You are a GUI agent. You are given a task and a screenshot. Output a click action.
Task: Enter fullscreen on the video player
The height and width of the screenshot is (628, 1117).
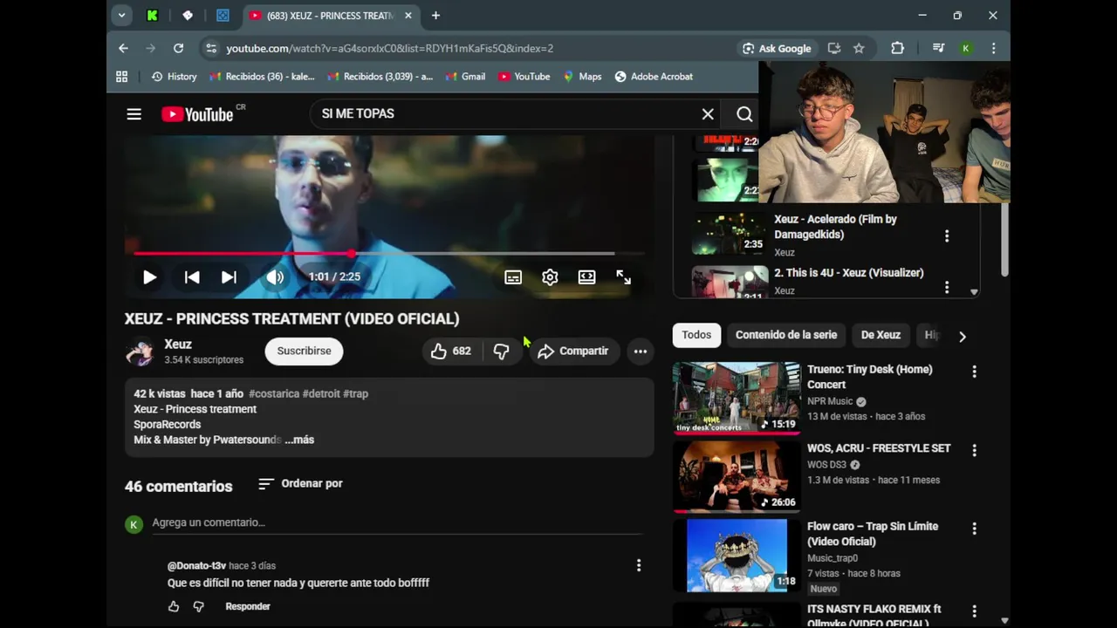(x=623, y=277)
